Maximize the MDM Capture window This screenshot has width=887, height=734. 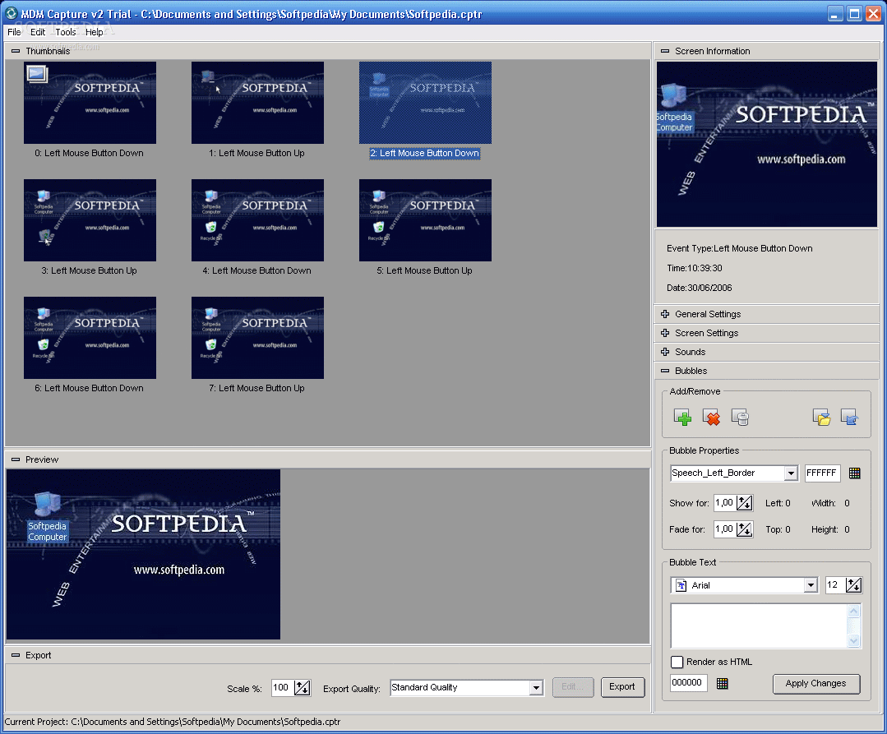tap(854, 14)
